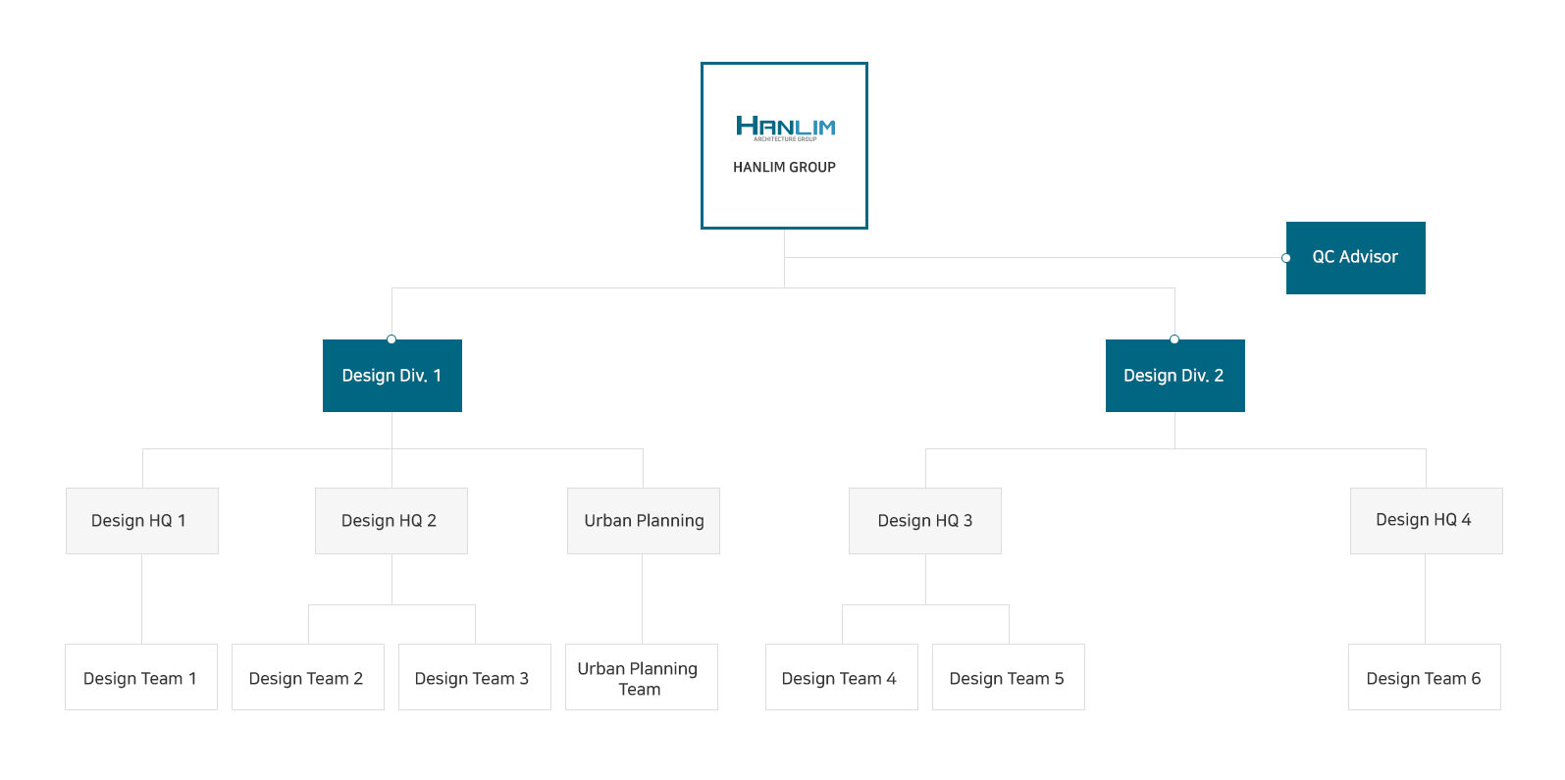Select the Design Team 6 box

[1425, 677]
